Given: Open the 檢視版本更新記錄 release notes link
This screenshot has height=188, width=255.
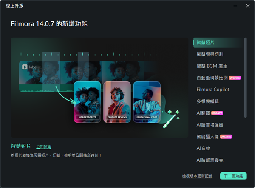Looking at the screenshot, I should click(x=197, y=176).
